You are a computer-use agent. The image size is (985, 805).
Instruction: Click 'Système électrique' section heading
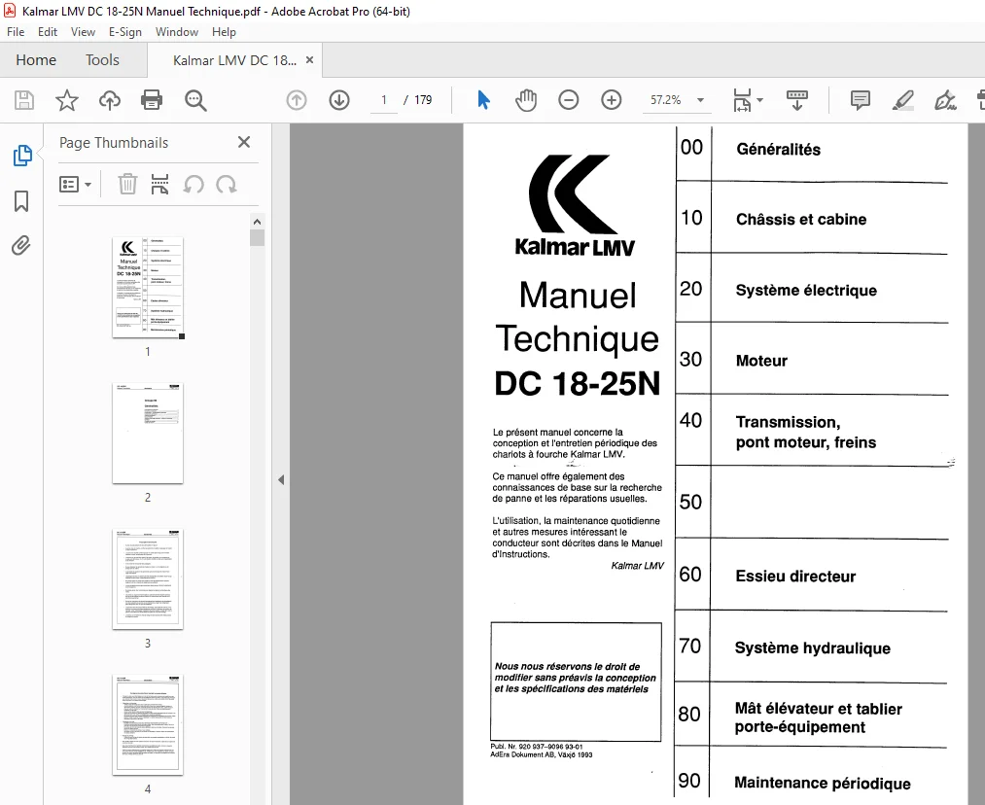(x=806, y=290)
